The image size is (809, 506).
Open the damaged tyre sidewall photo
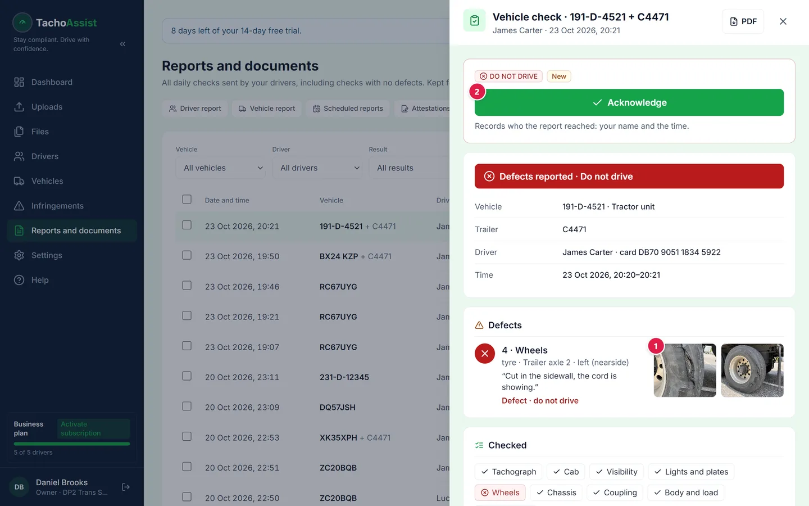pyautogui.click(x=685, y=371)
